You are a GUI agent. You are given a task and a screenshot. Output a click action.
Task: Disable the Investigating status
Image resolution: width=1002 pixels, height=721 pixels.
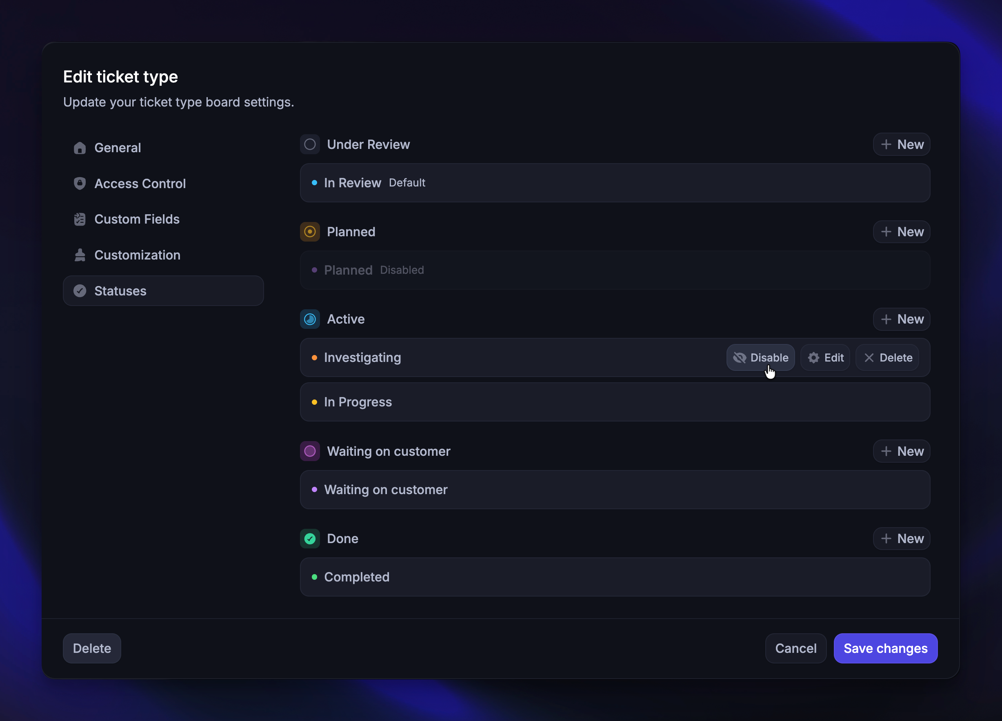(760, 357)
